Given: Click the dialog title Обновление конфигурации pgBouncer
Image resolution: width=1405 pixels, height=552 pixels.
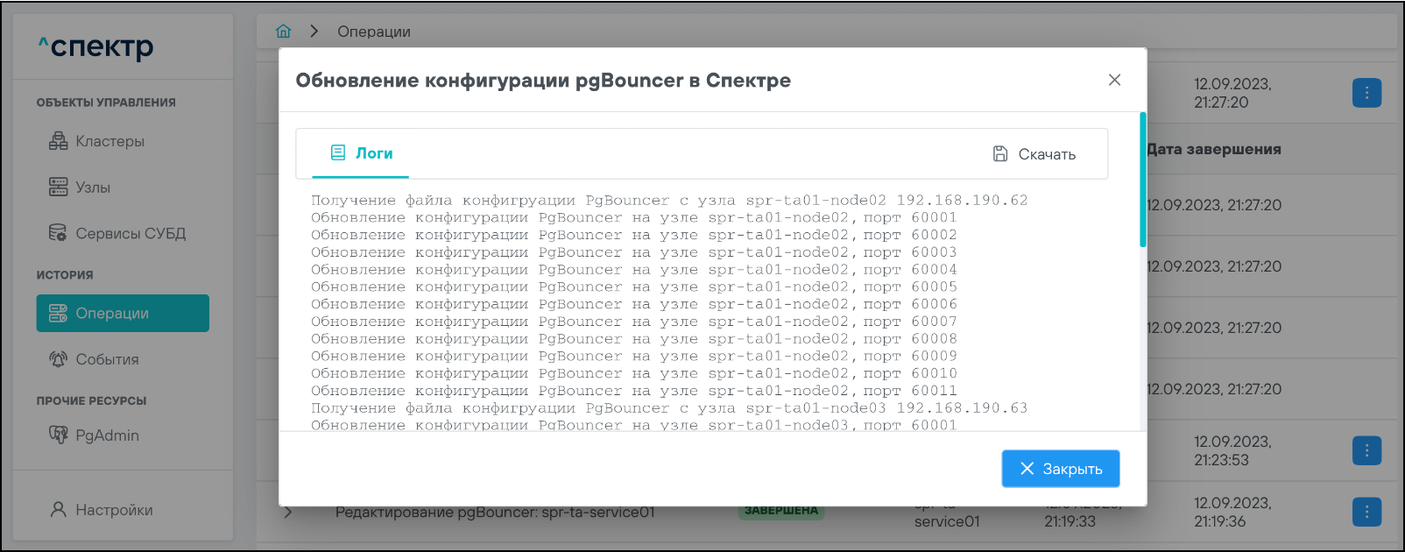Looking at the screenshot, I should tap(543, 81).
